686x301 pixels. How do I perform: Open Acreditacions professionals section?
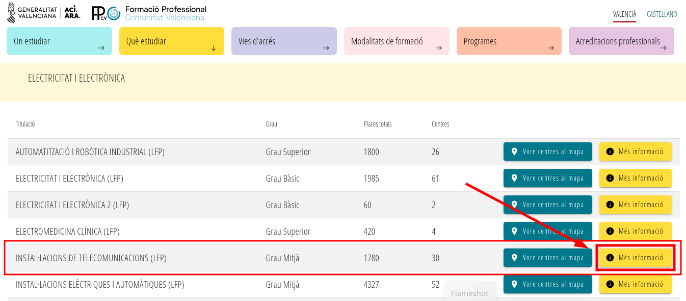[621, 41]
